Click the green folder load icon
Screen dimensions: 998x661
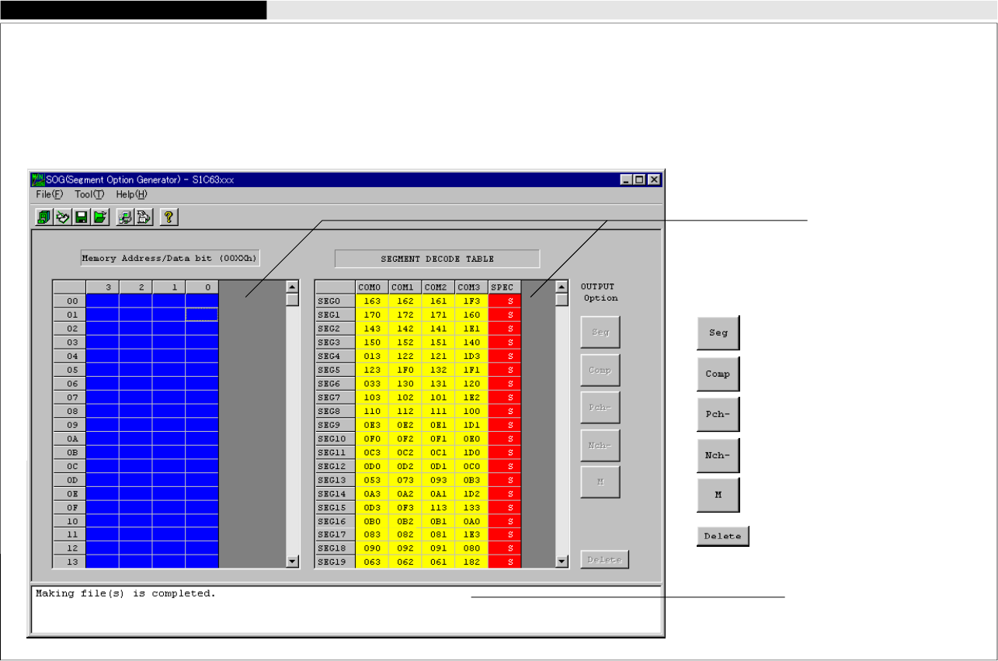[100, 217]
